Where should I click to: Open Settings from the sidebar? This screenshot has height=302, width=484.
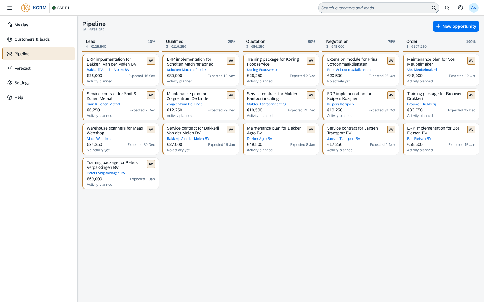tap(39, 83)
